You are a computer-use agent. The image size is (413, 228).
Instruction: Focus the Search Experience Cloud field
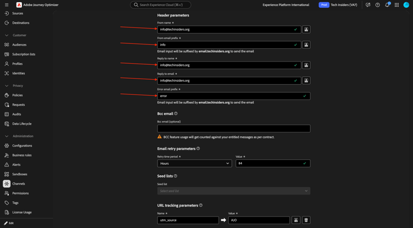pos(160,5)
